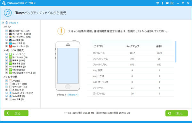Click the メッセージ & 連絡先 section heading
The height and width of the screenshot is (123, 192).
coord(13,50)
